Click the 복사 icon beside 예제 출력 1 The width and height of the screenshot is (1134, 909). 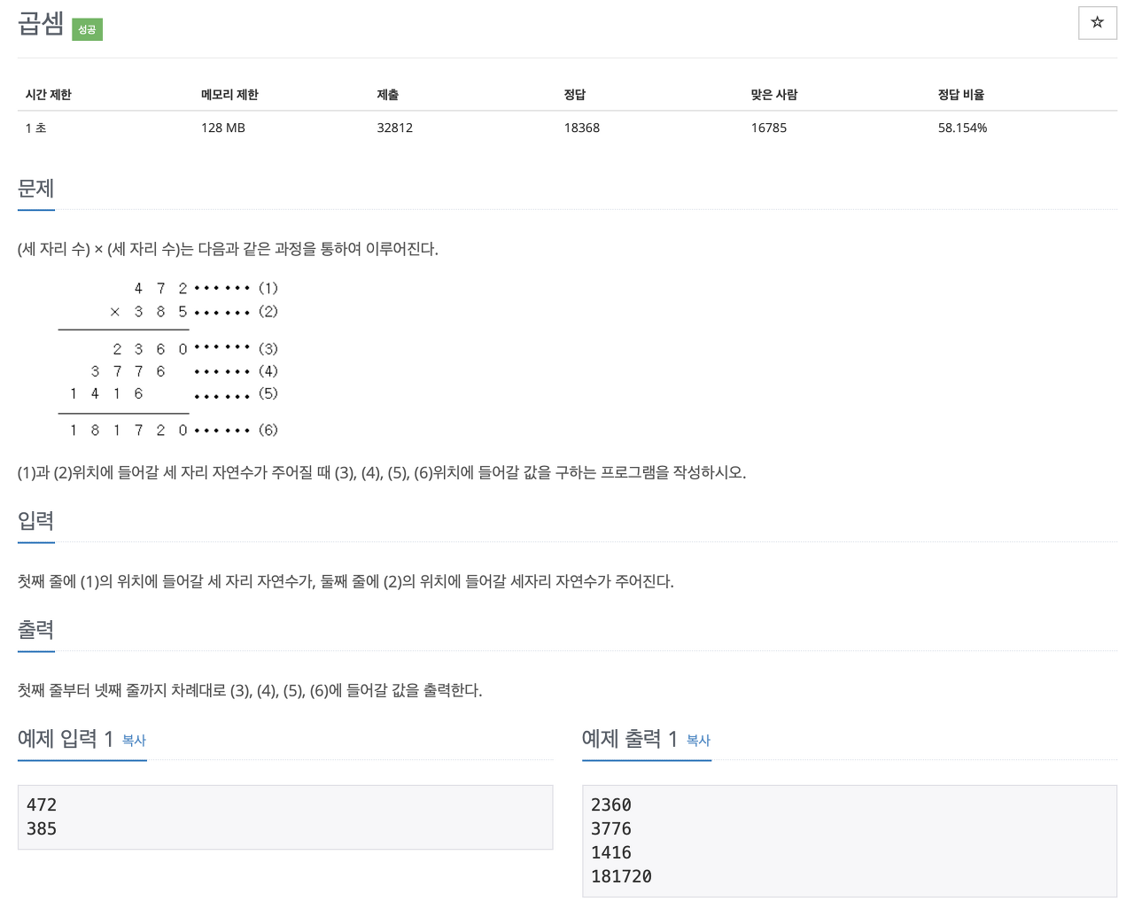pyautogui.click(x=699, y=742)
